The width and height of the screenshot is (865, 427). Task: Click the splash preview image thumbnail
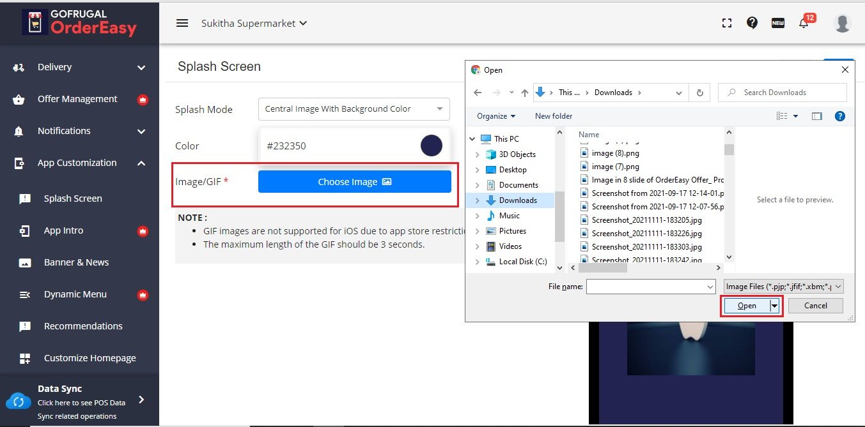[690, 348]
